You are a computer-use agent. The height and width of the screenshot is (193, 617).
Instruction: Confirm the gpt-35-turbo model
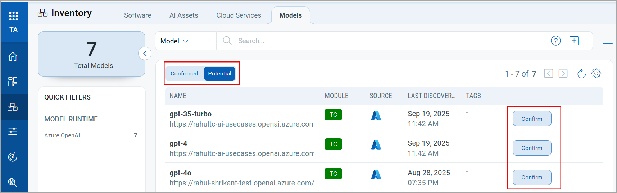(532, 119)
